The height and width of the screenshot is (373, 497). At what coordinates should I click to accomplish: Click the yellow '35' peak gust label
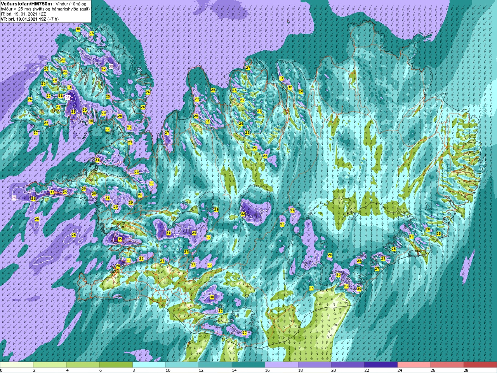(x=120, y=239)
